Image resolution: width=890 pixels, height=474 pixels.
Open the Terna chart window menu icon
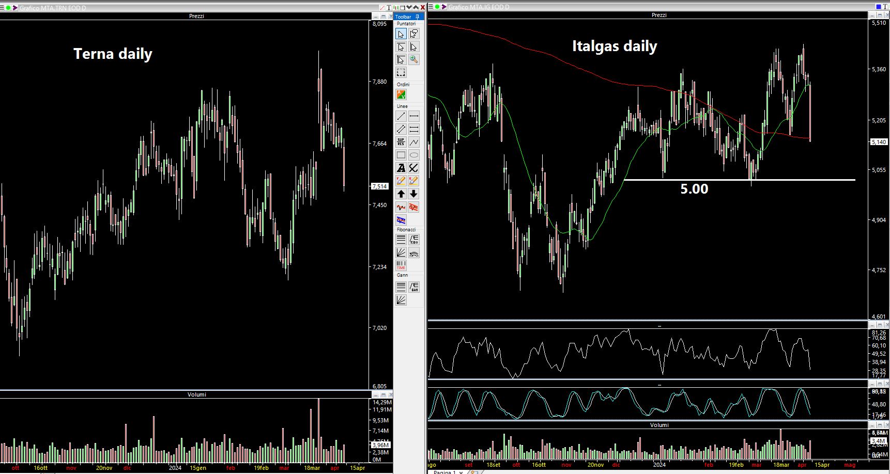tap(2, 8)
